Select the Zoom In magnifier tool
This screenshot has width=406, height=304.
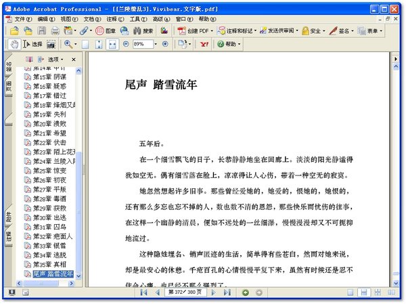[x=68, y=44]
